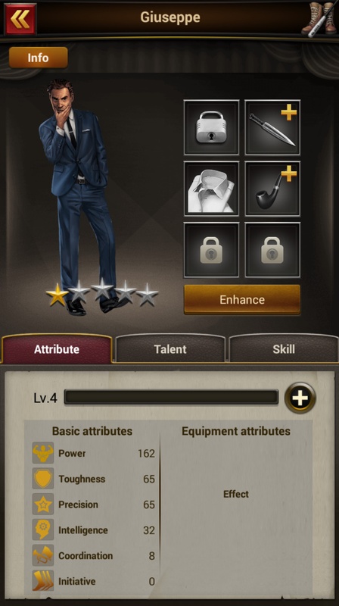Image resolution: width=339 pixels, height=606 pixels.
Task: Tap the red back arrow button
Action: 20,18
